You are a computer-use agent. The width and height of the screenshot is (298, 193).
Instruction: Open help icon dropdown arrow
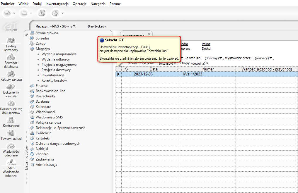[62, 13]
